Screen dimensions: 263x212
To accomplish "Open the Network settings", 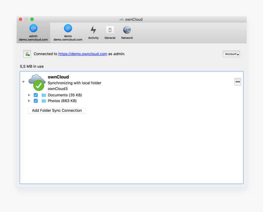I will pos(127,32).
